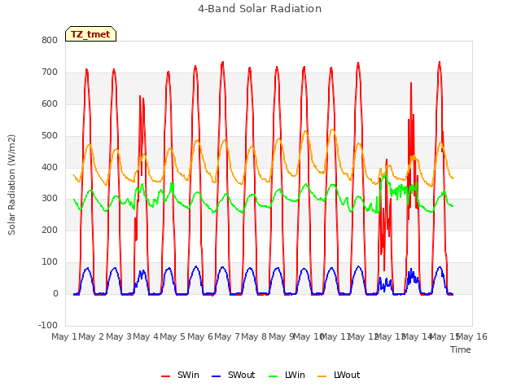Click the chart title 4-Band Solar Radiation
The image size is (521, 391).
pyautogui.click(x=260, y=9)
